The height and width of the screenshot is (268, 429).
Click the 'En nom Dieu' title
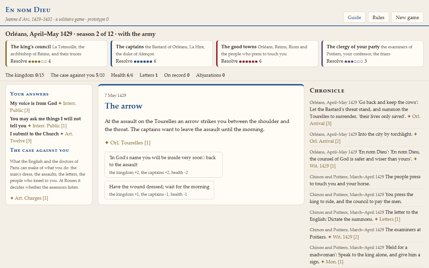[28, 10]
